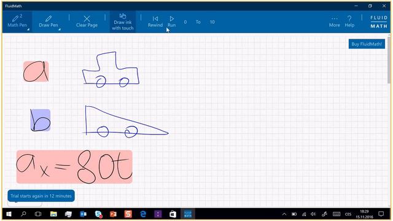Show hidden tray icons
The height and width of the screenshot is (221, 393).
click(x=284, y=214)
